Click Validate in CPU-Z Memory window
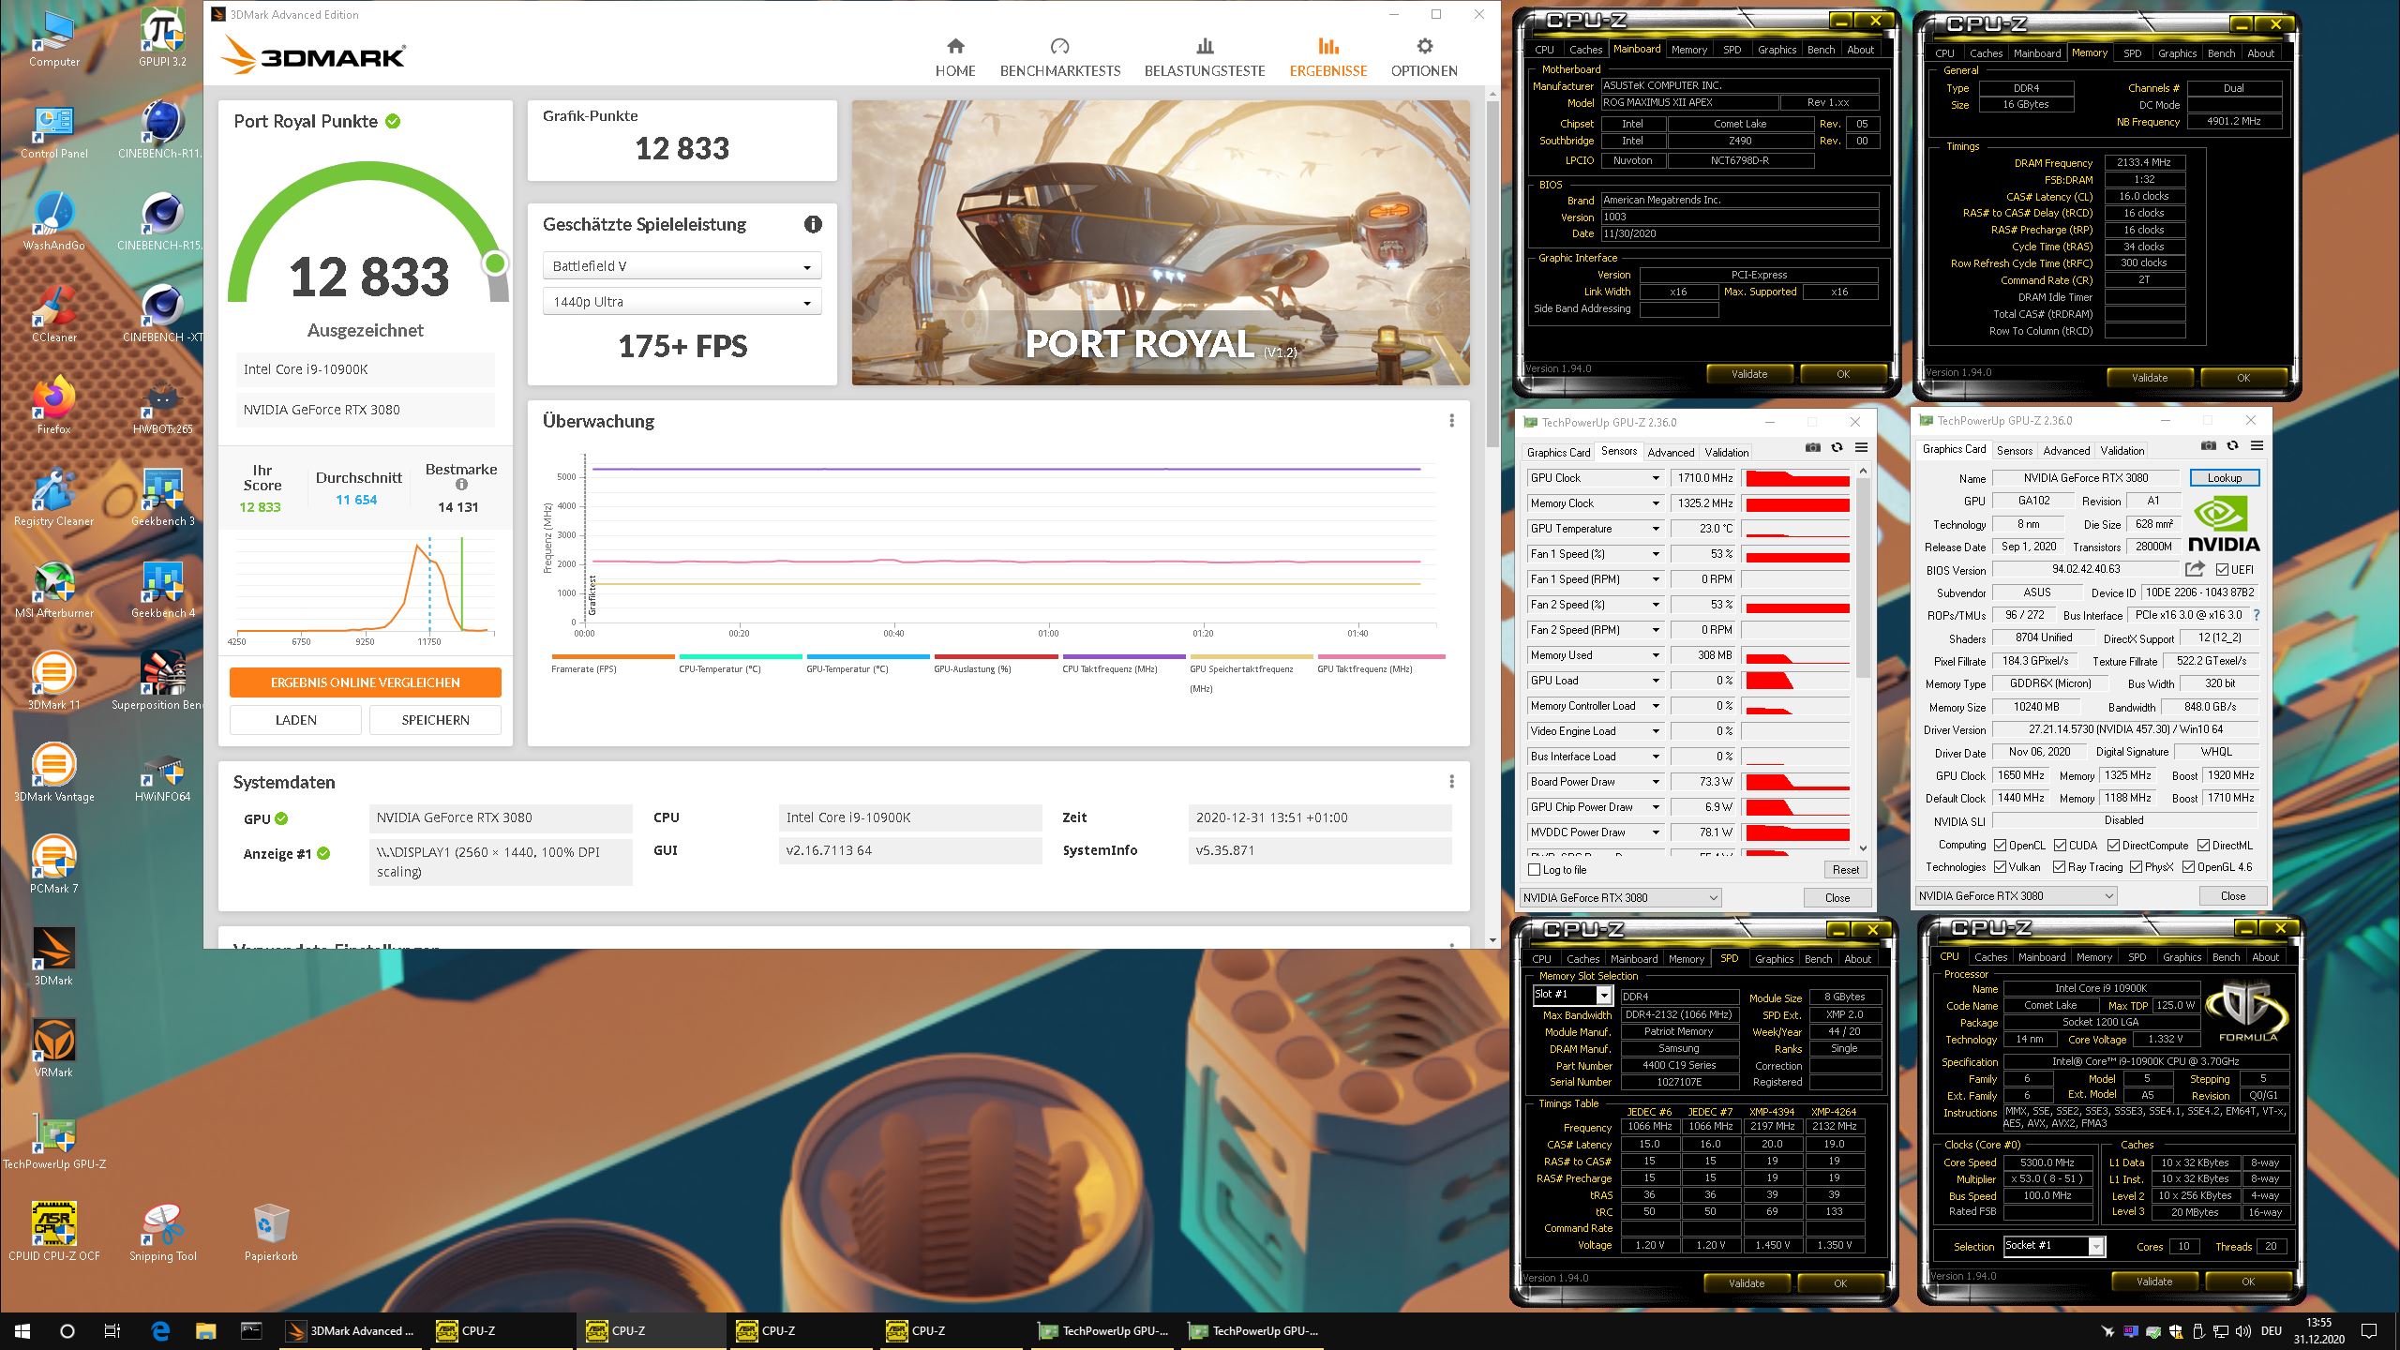2400x1350 pixels. (2150, 378)
